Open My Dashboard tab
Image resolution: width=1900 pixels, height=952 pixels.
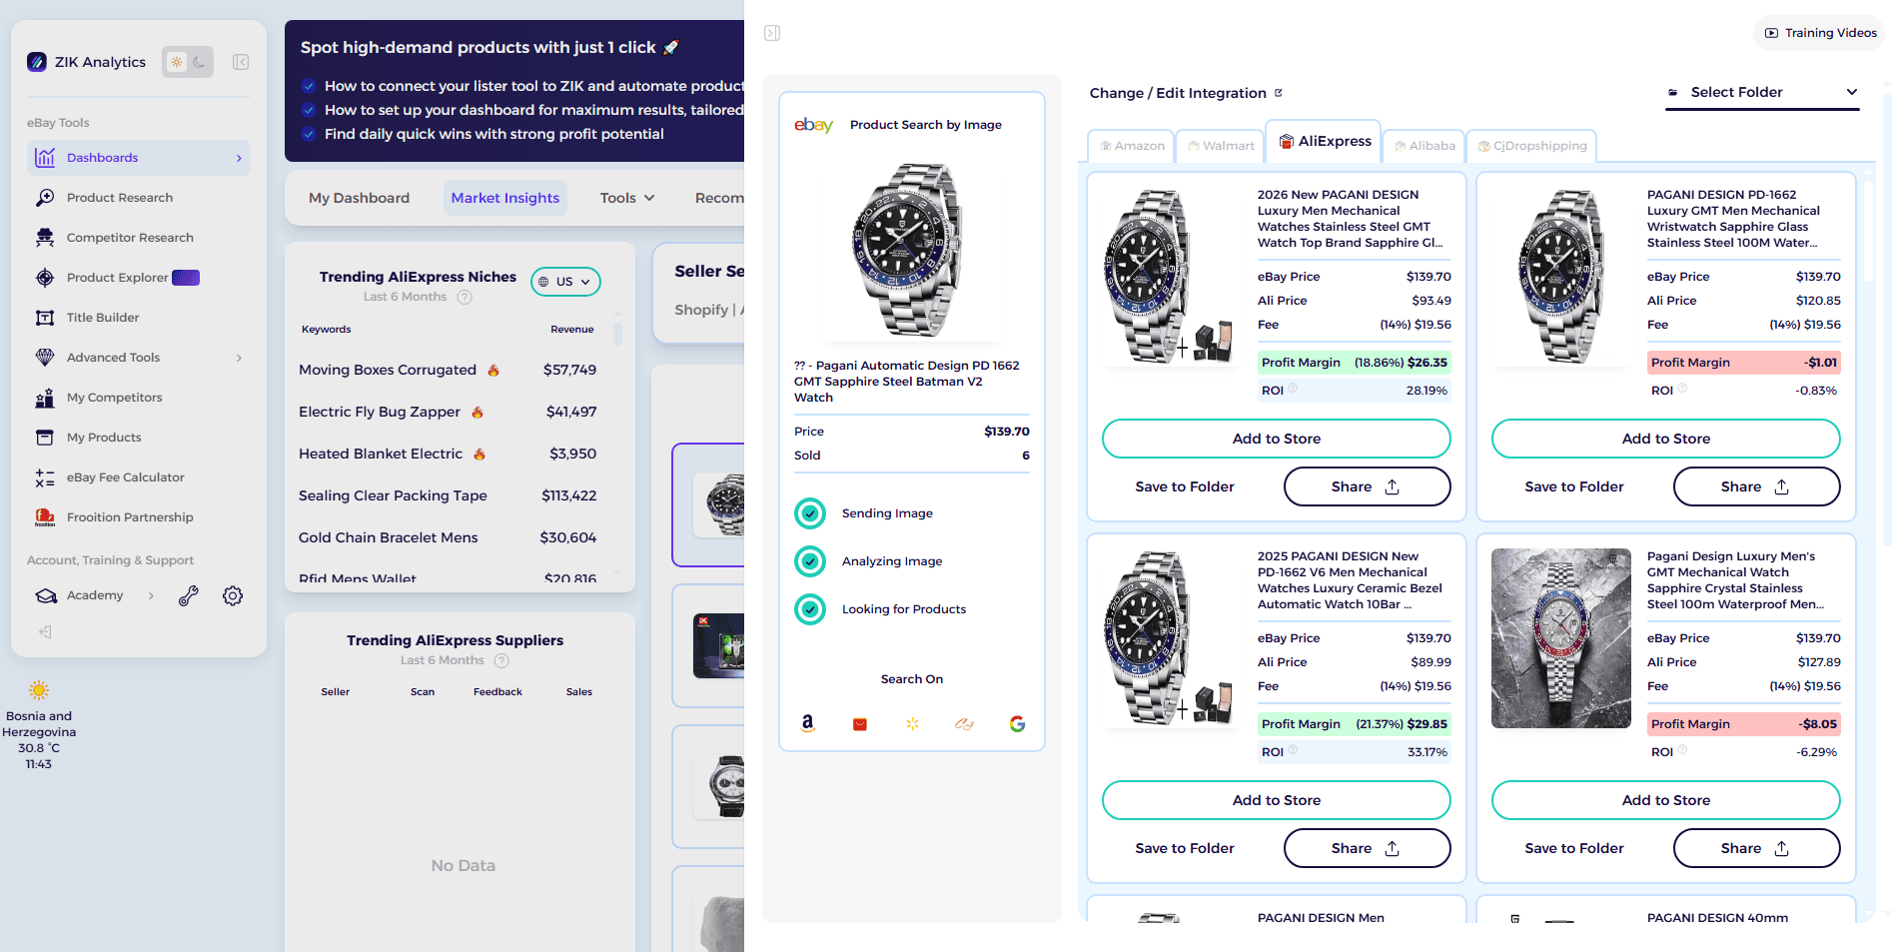click(x=359, y=198)
